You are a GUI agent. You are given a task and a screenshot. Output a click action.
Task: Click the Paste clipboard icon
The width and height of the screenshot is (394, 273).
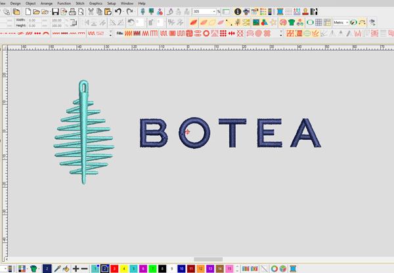click(x=108, y=12)
